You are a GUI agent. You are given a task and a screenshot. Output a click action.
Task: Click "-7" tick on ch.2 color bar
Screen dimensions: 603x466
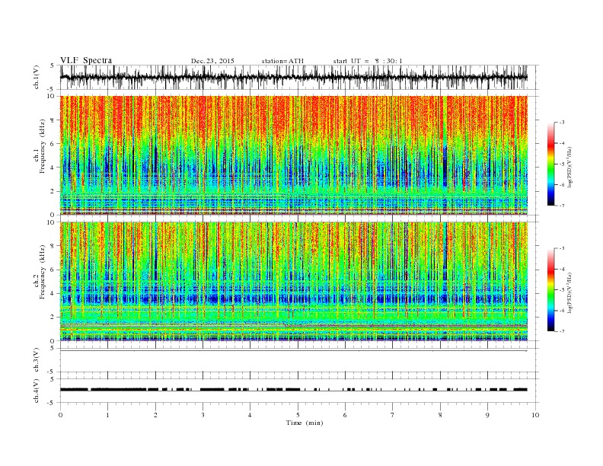click(x=562, y=331)
